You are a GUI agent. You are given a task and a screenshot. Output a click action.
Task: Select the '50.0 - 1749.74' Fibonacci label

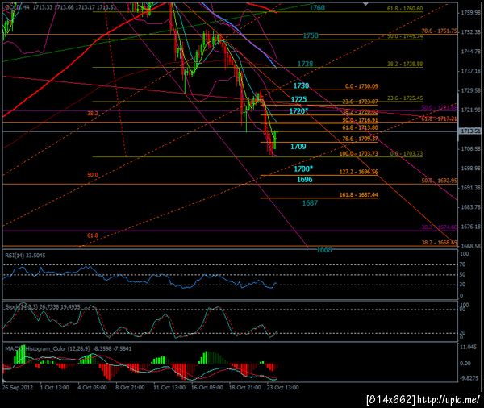(x=405, y=36)
